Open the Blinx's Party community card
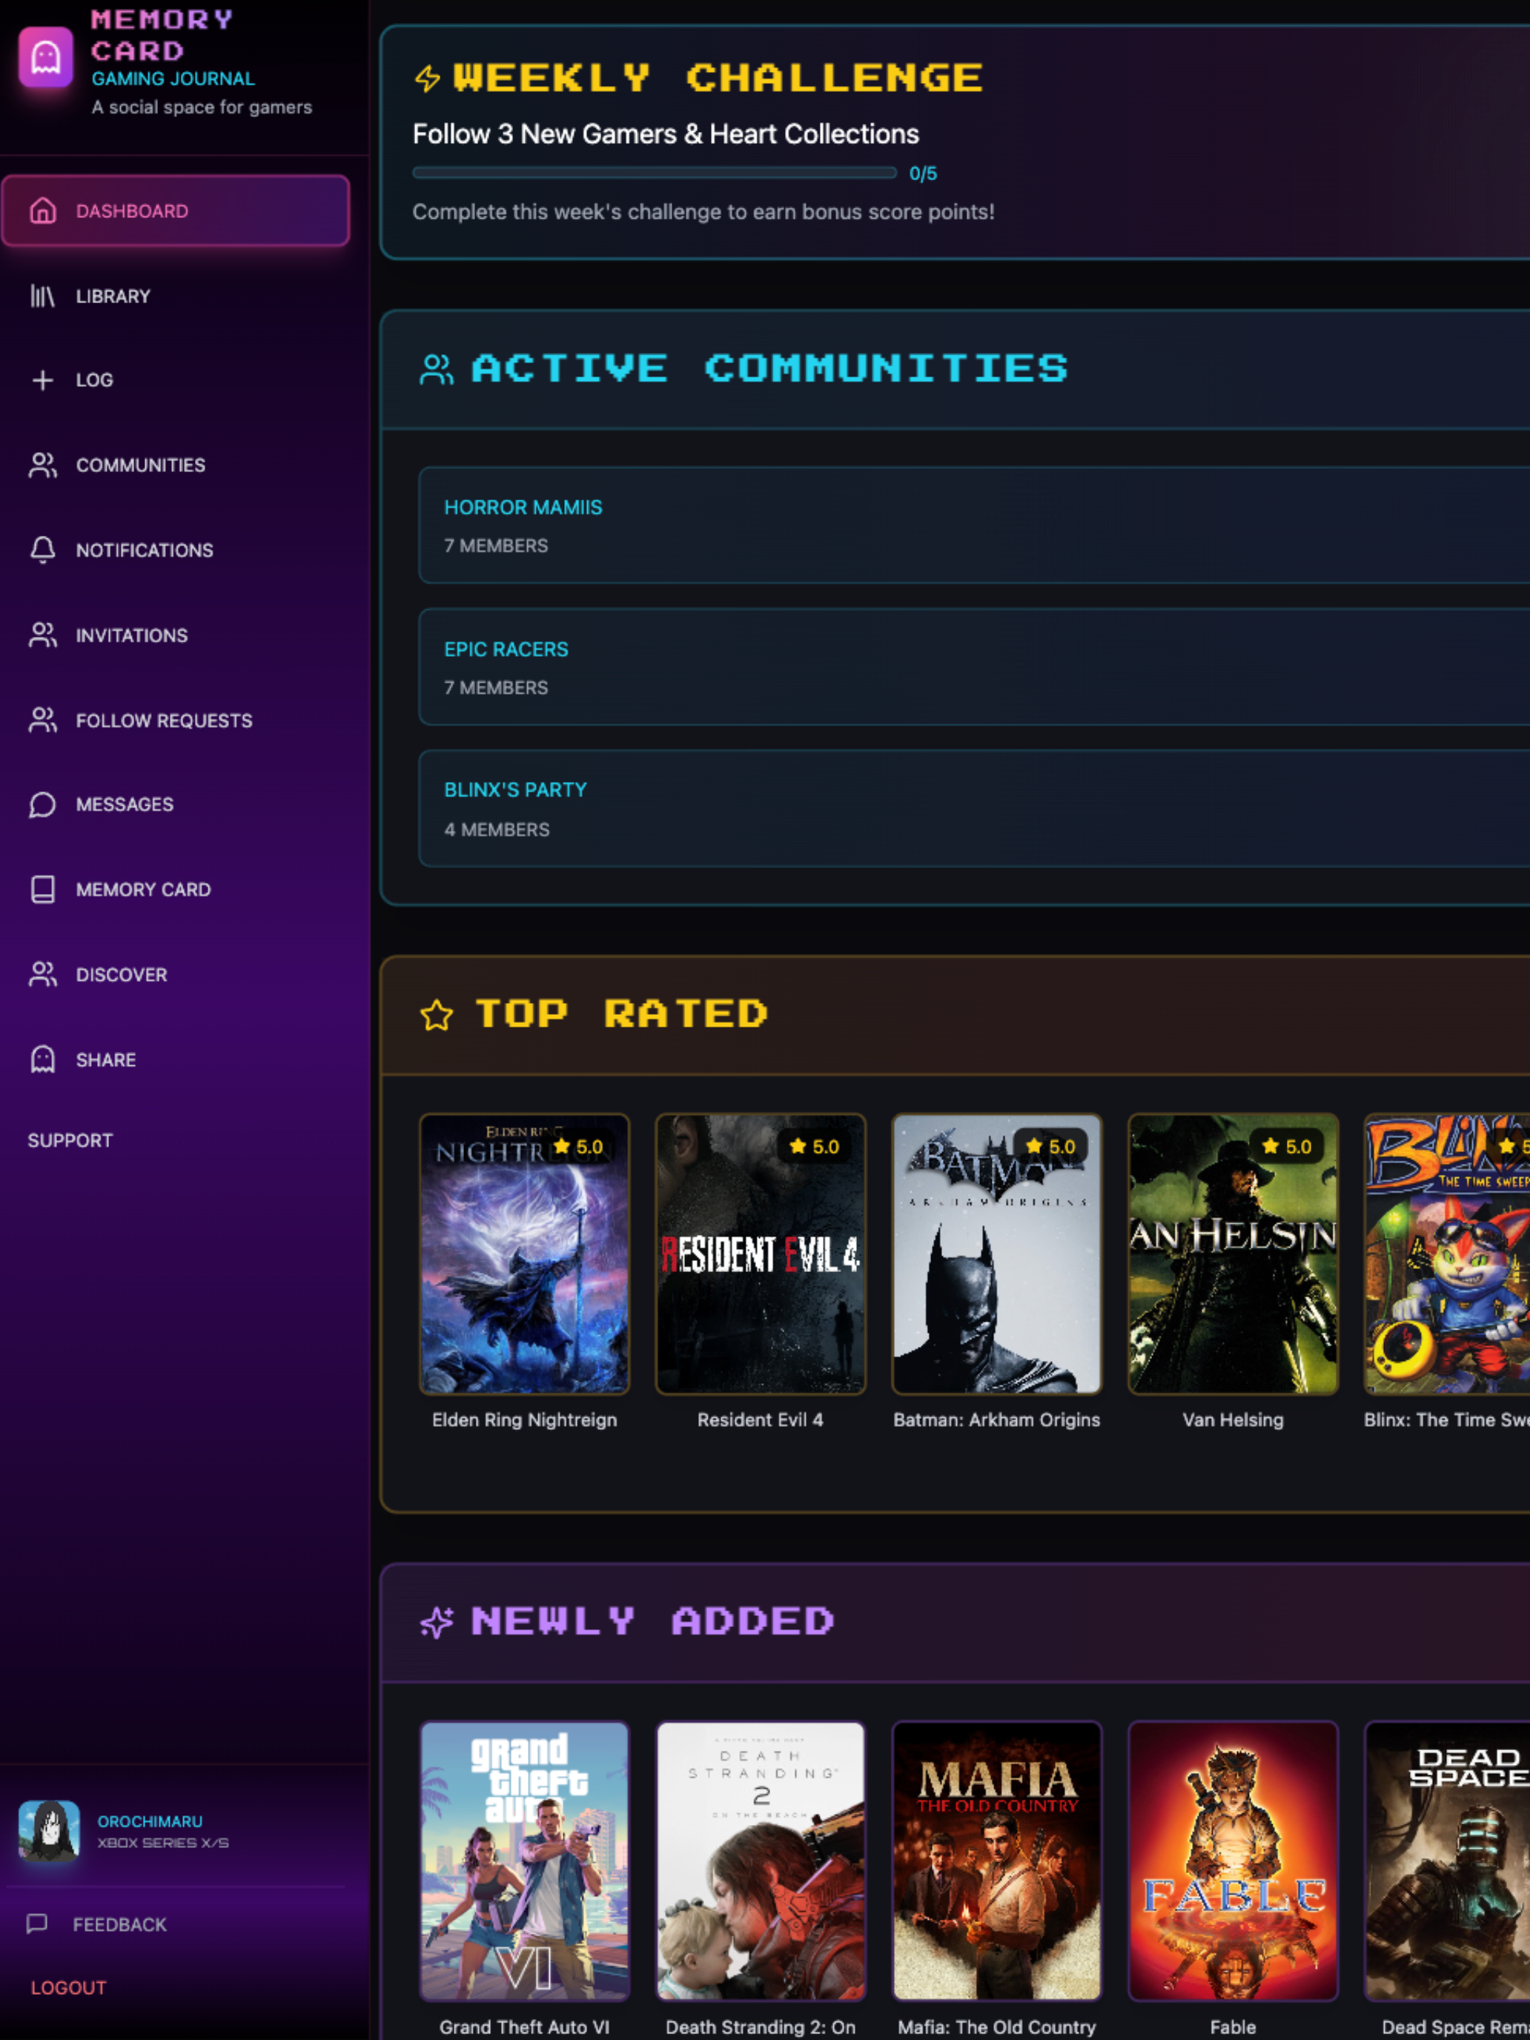The width and height of the screenshot is (1530, 2040). (974, 809)
